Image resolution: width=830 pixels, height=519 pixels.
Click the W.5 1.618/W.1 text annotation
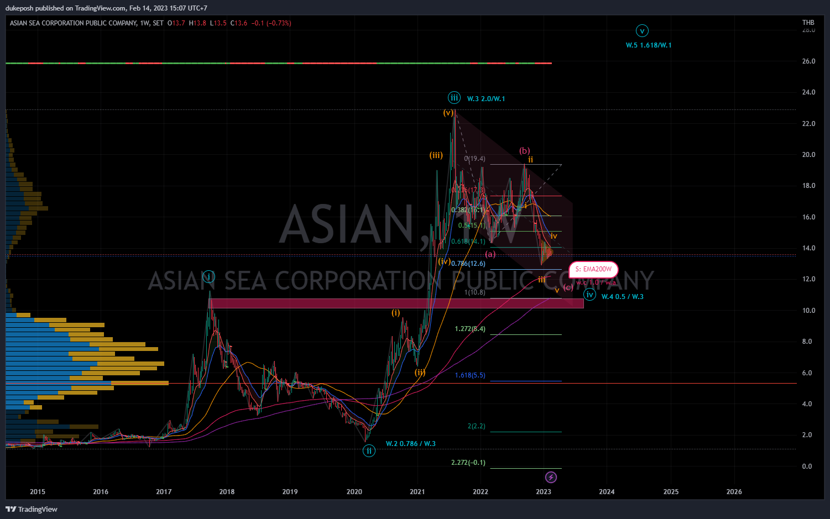(x=649, y=45)
